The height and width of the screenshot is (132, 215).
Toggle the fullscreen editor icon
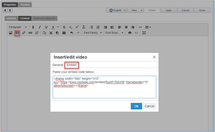click(144, 33)
